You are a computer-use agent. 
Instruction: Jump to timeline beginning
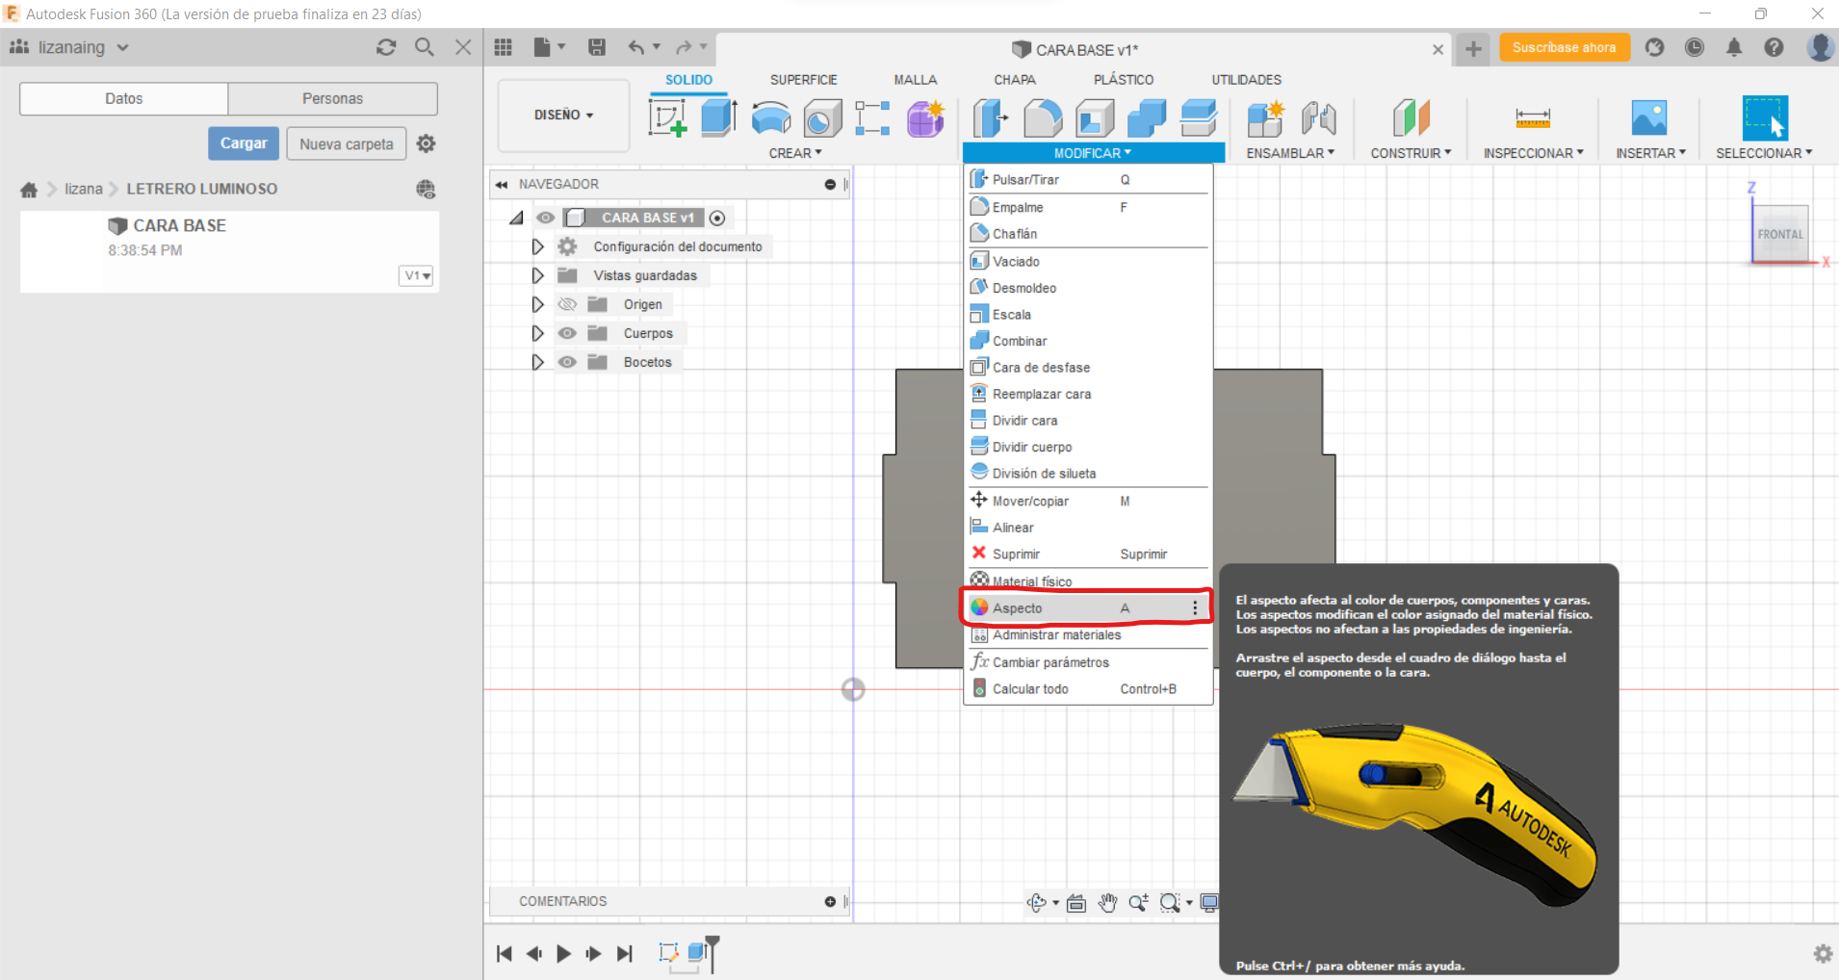[x=505, y=953]
